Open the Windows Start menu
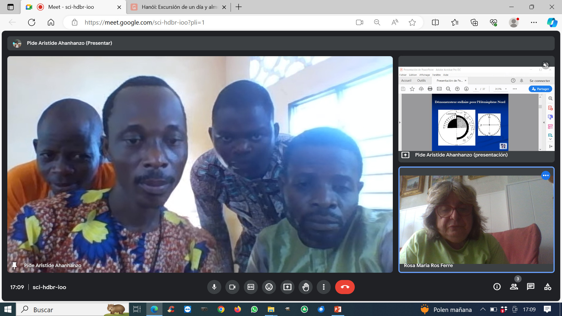 [8, 309]
